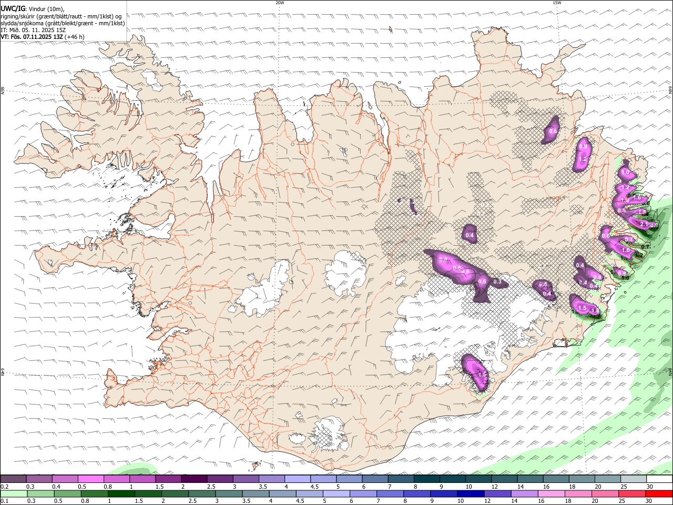Pick the darkest green lower-legend swatch between 1 and 1.5
Screen dimensions: 673x505
coord(121,493)
